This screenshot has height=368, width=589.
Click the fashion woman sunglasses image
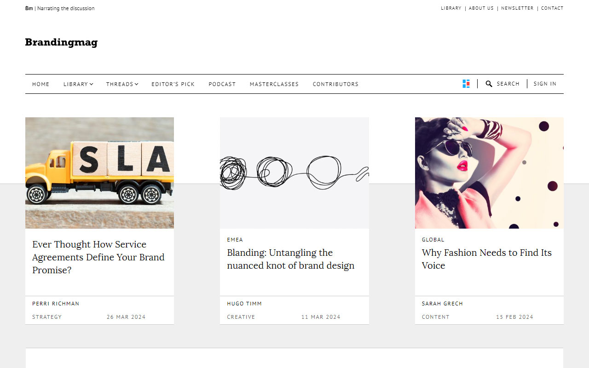point(489,172)
